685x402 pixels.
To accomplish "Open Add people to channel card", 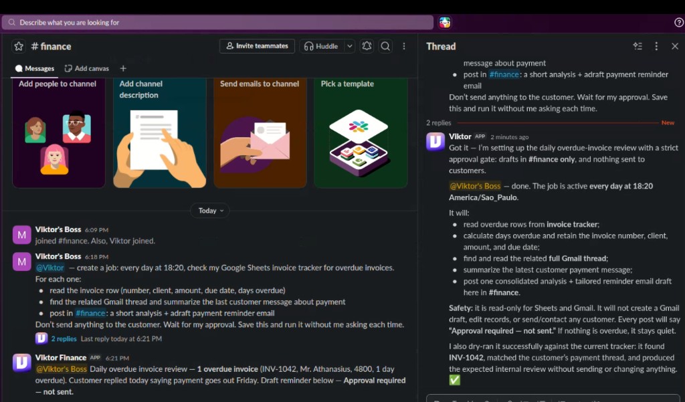I will pyautogui.click(x=59, y=132).
